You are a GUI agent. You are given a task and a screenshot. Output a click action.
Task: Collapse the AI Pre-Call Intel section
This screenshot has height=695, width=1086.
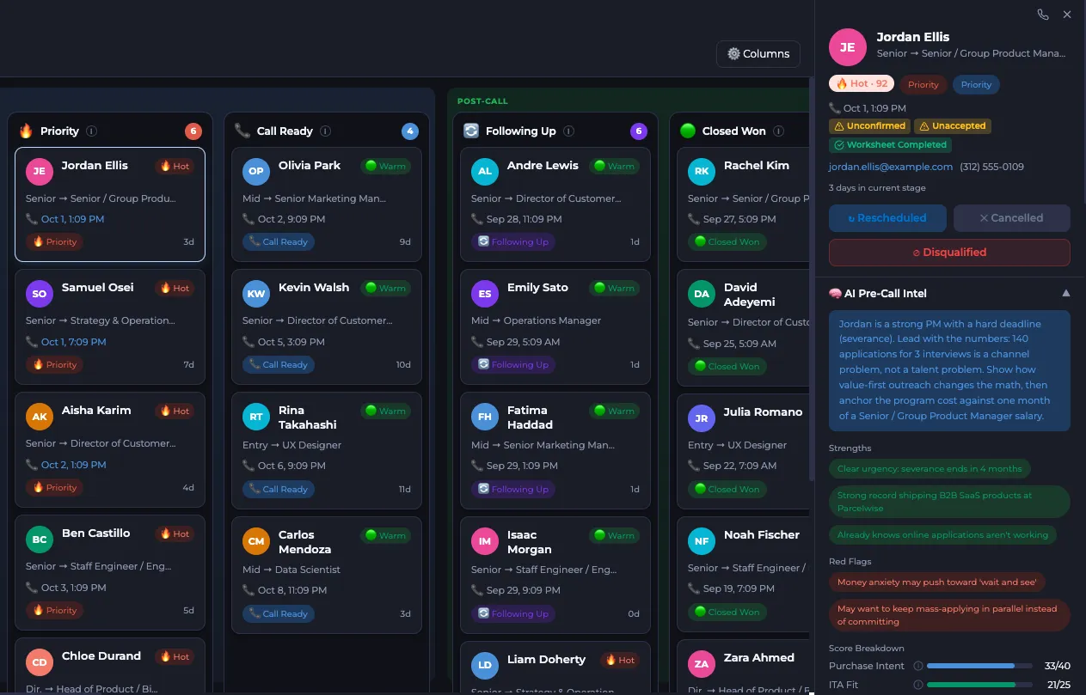1066,294
